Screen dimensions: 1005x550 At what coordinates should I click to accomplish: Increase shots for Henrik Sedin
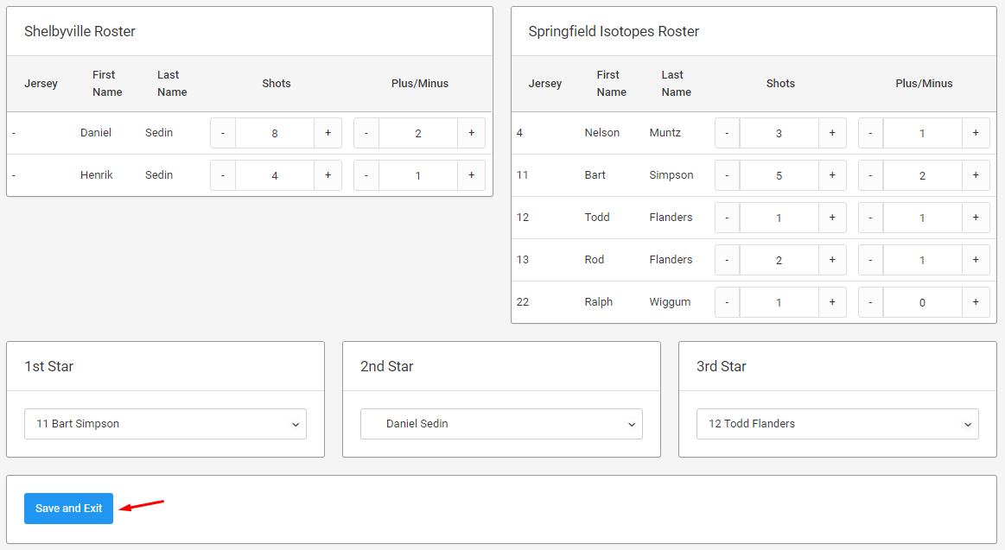point(328,175)
